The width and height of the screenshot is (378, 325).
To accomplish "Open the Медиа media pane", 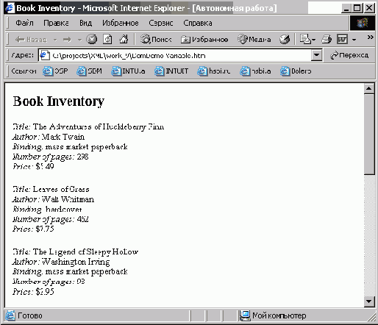I will [254, 39].
